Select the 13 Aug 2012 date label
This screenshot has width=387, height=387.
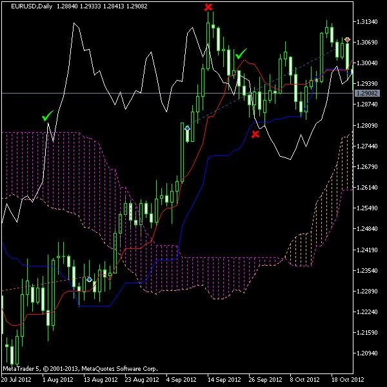[x=100, y=381]
